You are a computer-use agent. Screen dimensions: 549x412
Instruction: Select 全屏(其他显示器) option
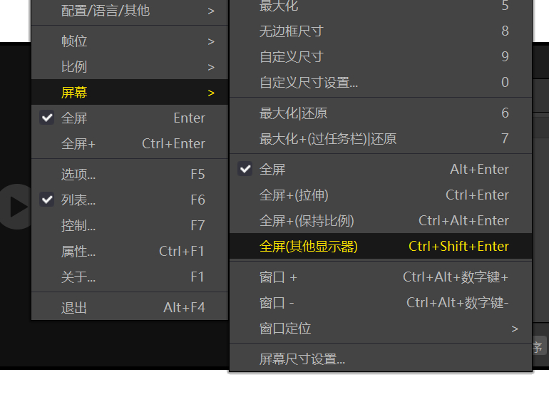381,246
